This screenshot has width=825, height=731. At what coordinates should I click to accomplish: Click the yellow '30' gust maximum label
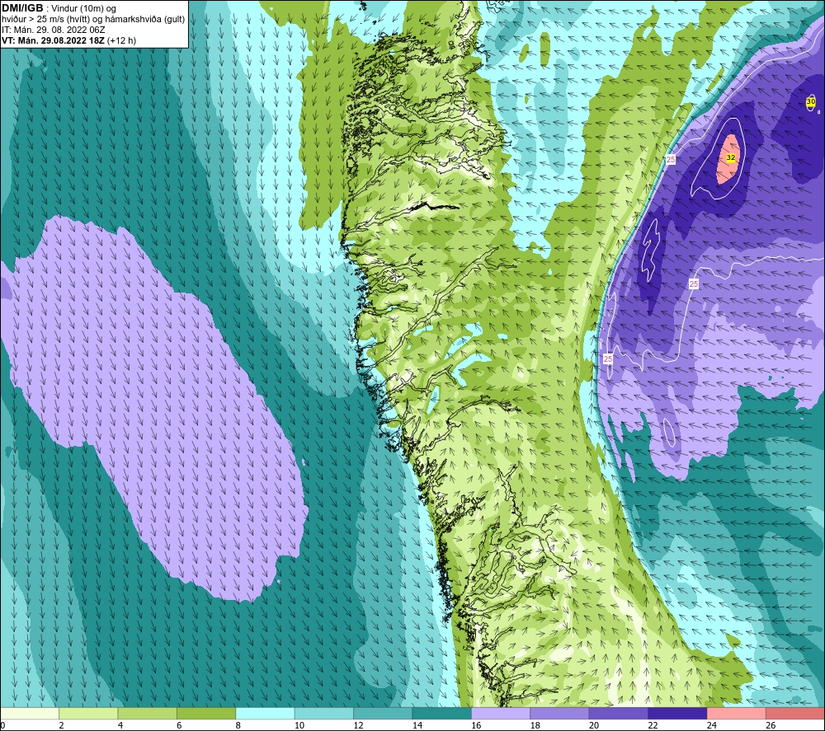pos(810,101)
